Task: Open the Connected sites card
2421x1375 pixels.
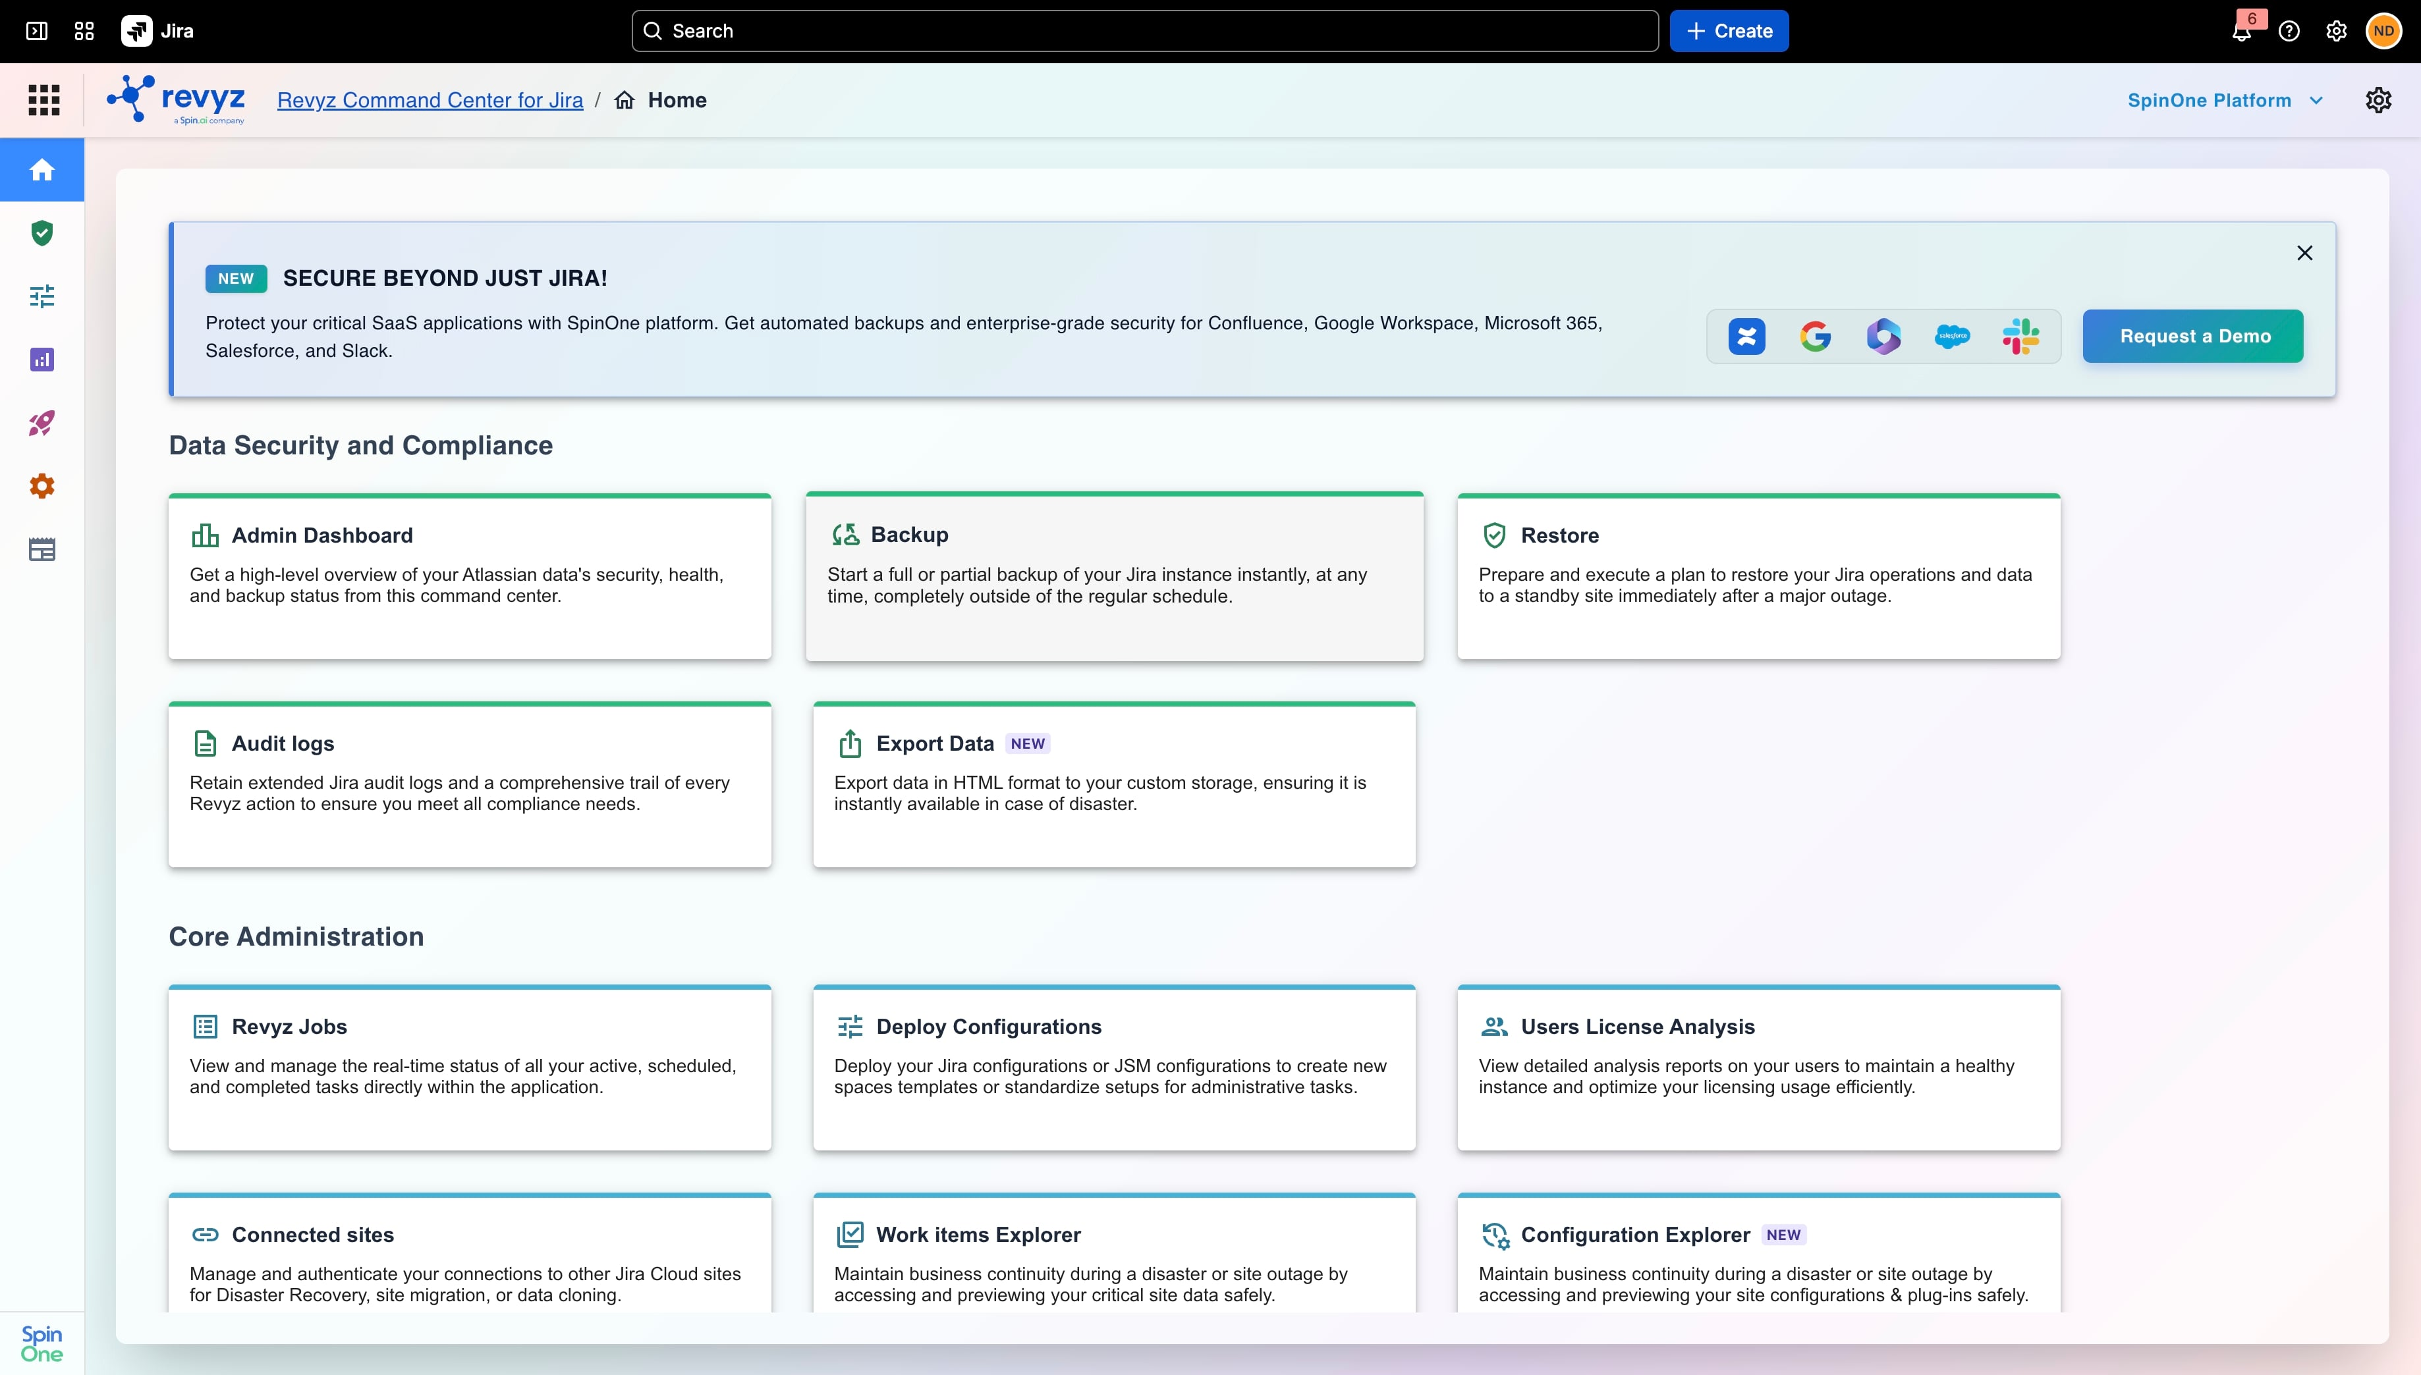Action: pyautogui.click(x=470, y=1253)
